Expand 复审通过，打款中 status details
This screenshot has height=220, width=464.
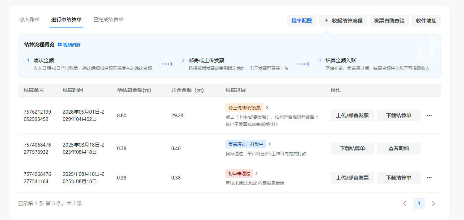(x=270, y=144)
